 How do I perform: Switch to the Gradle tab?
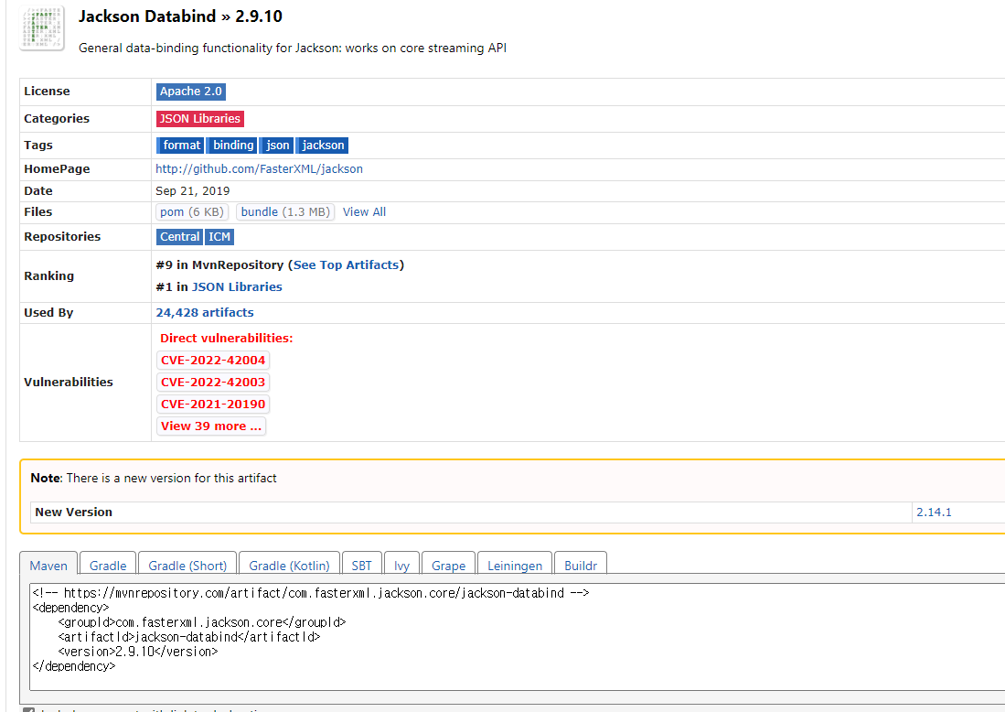108,564
